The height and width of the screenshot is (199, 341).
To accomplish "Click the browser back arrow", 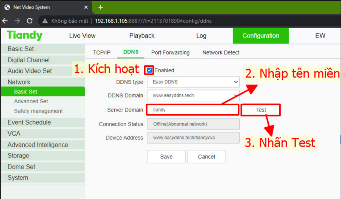I will click(x=5, y=21).
